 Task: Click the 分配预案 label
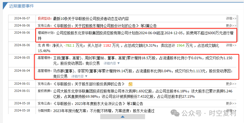click(x=45, y=110)
